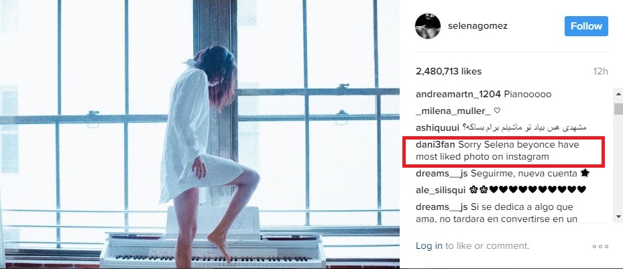This screenshot has height=269, width=623.
Task: Click the comments scrollbar thumb
Action: (x=618, y=109)
